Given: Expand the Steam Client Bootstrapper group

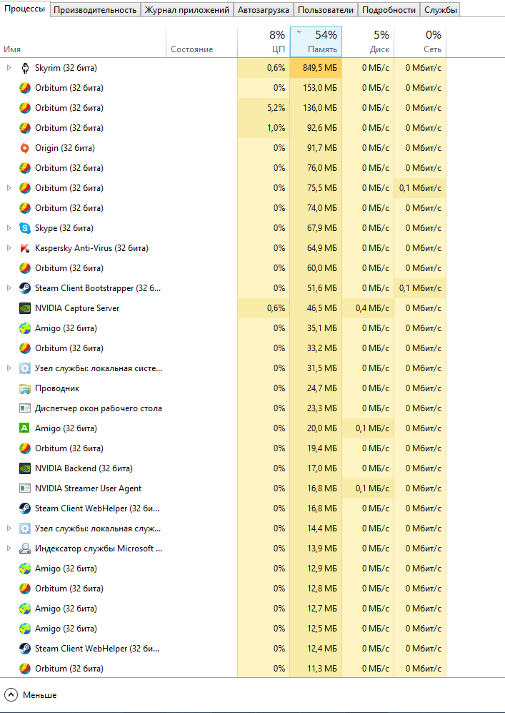Looking at the screenshot, I should [9, 288].
